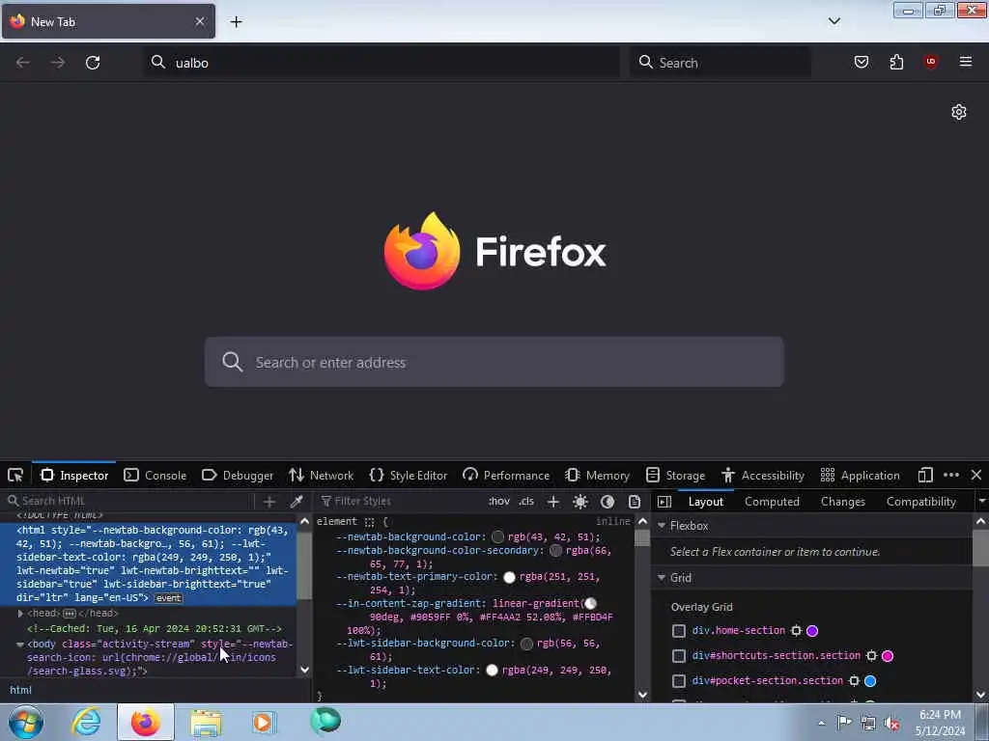Focus the Filter Styles field
989x741 pixels.
tap(399, 502)
